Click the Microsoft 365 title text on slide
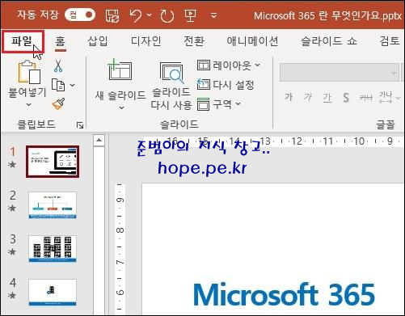Screen dimensions: 405x316 tap(285, 295)
